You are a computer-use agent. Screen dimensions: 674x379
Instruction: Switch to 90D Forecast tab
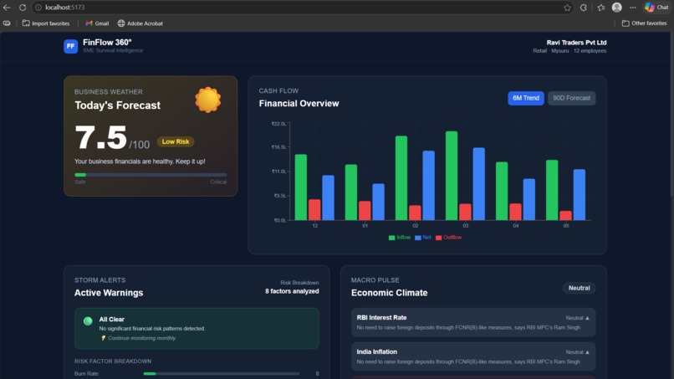pyautogui.click(x=571, y=98)
